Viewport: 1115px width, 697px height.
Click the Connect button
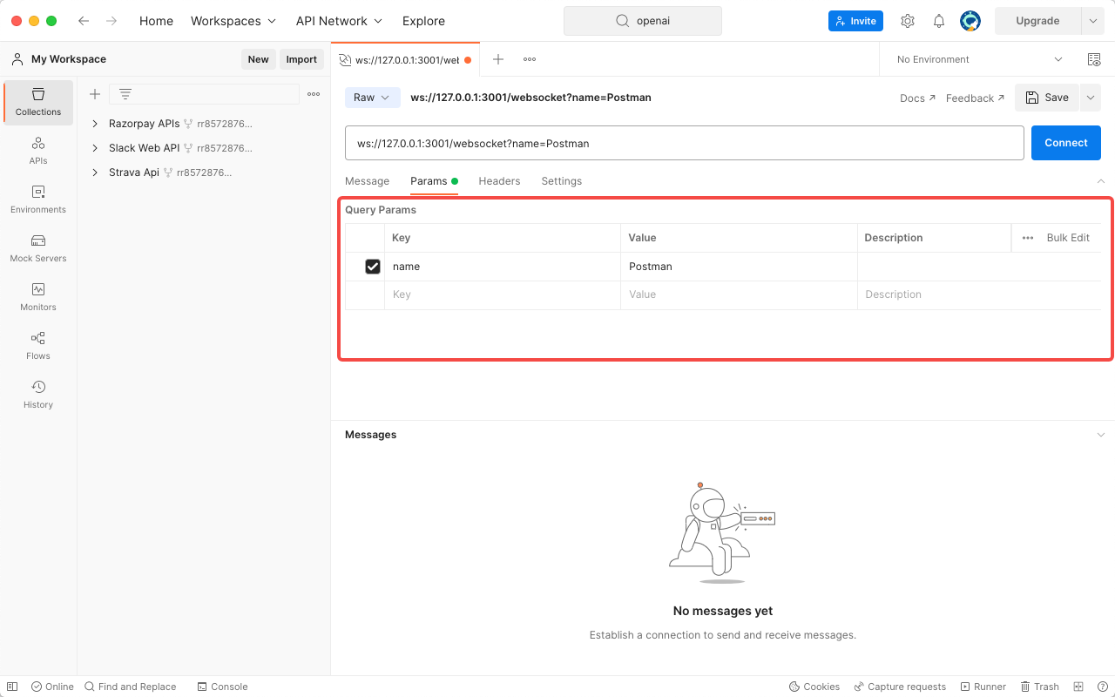1065,142
